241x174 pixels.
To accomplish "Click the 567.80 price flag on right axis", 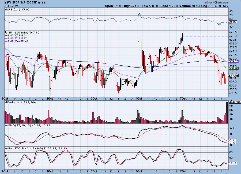I will pyautogui.click(x=234, y=76).
